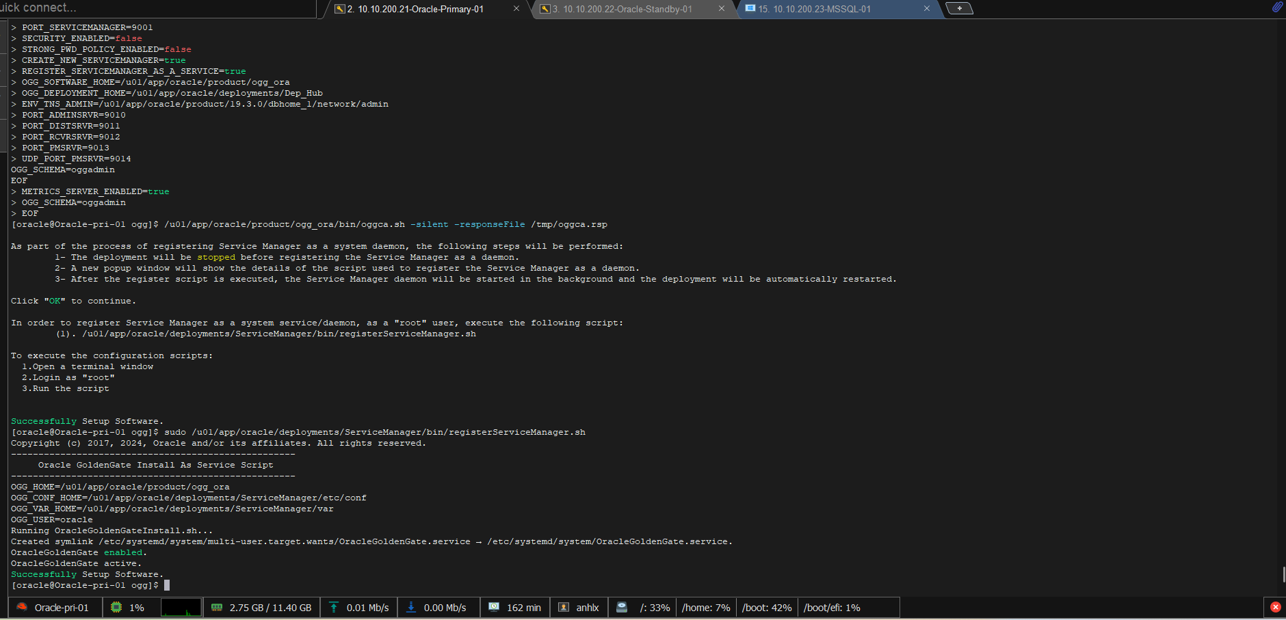Click the Red Hat logo icon in status bar

click(22, 607)
